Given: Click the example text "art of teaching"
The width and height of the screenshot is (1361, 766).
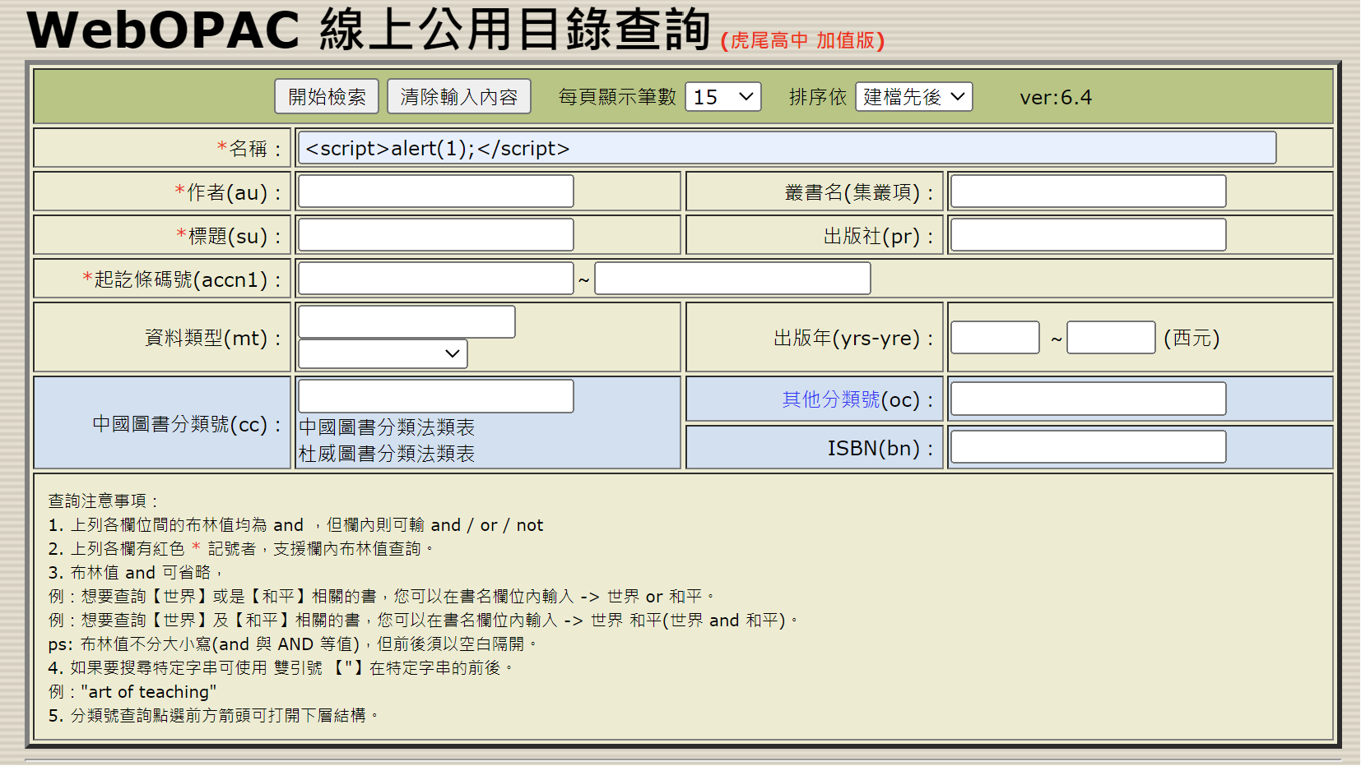Looking at the screenshot, I should (x=149, y=692).
